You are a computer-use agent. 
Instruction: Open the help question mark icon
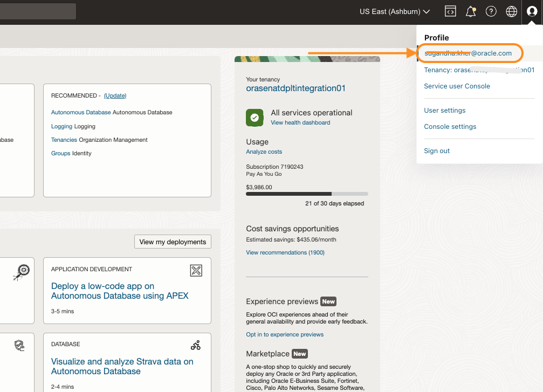491,11
